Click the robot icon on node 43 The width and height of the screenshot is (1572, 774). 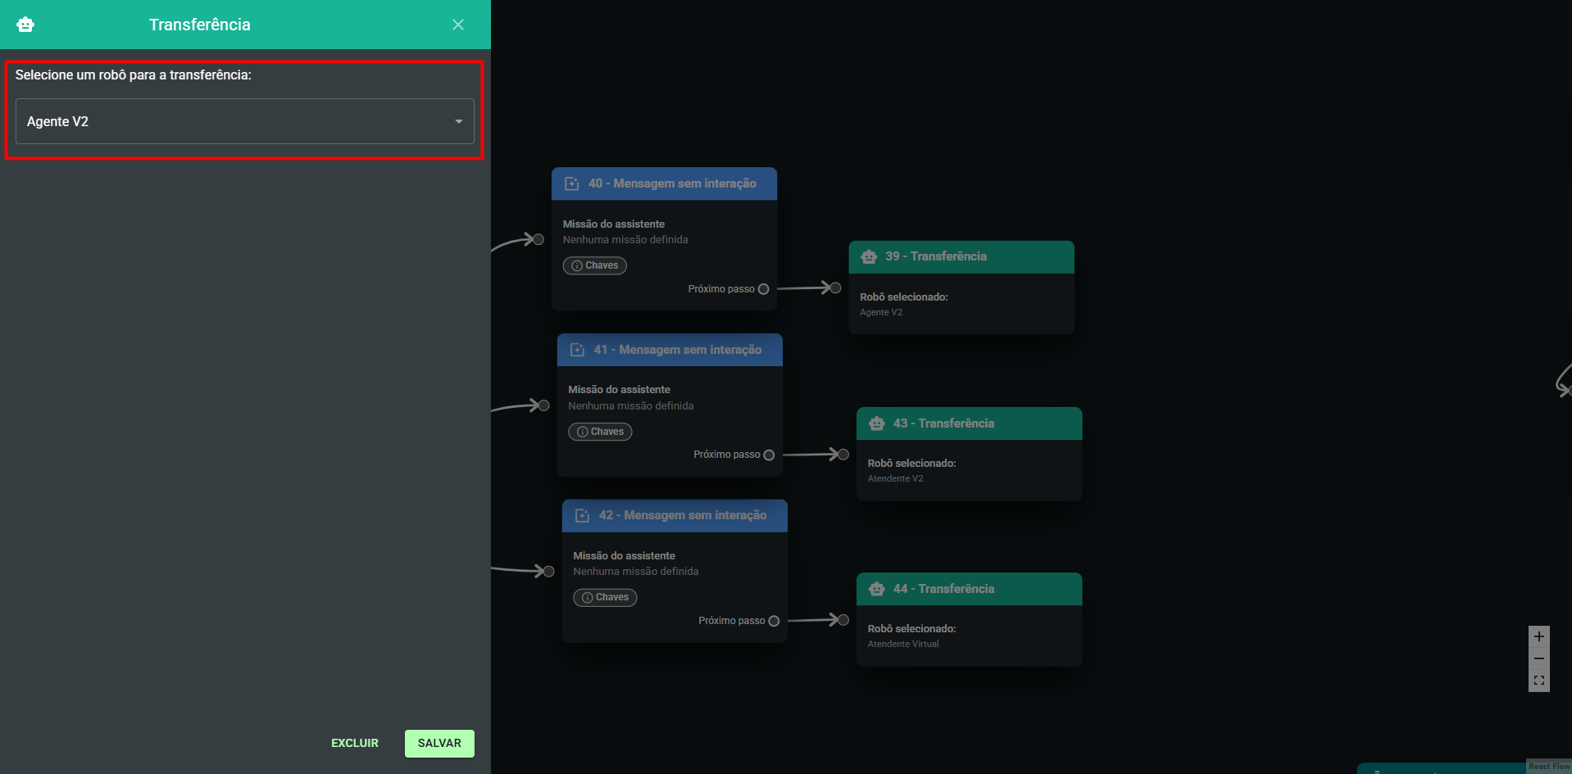877,423
